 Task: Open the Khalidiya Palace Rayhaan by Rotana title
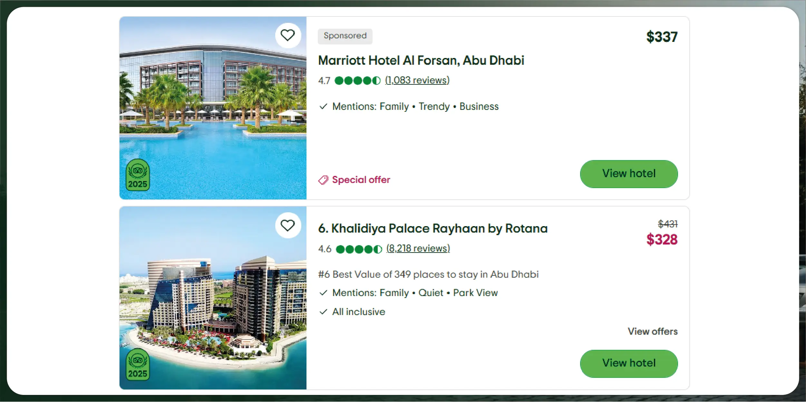click(x=432, y=228)
